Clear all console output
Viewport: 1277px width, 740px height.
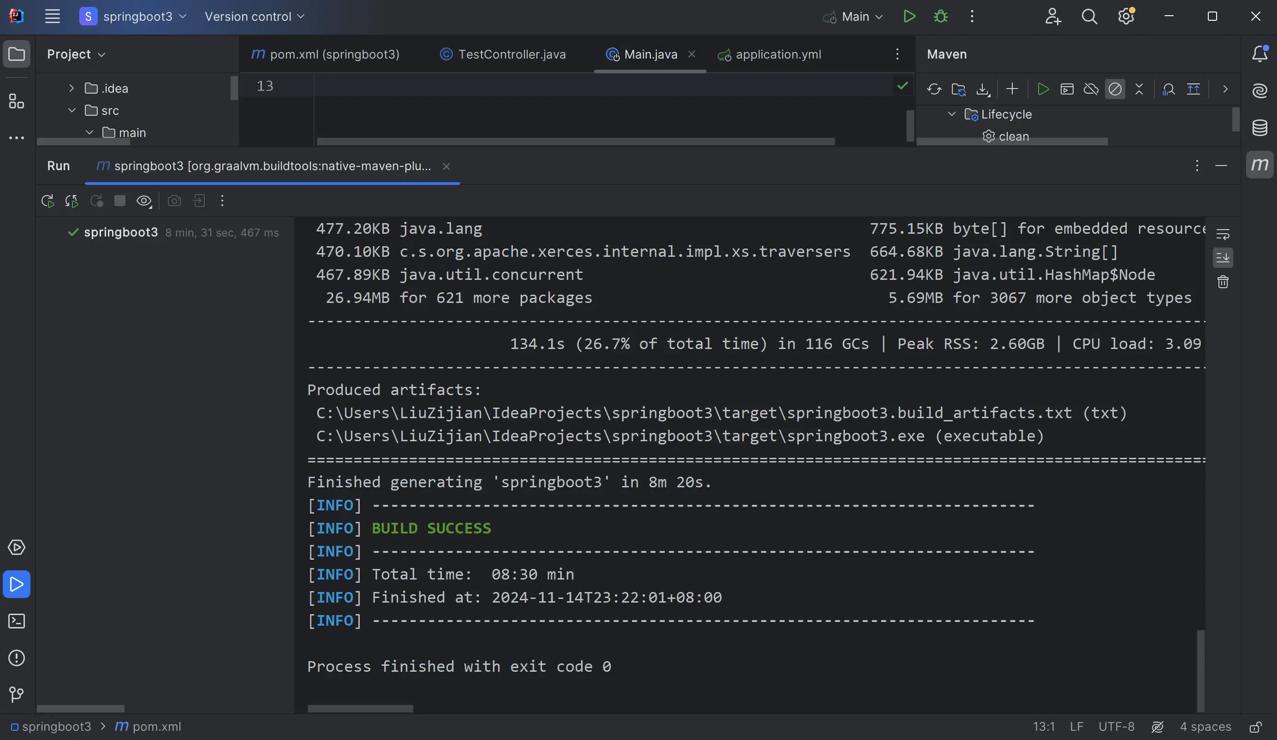1223,282
